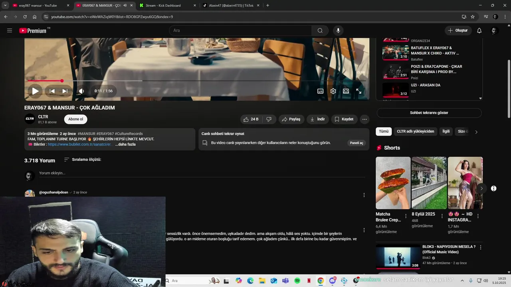Play the video
The width and height of the screenshot is (511, 287).
coord(36,91)
